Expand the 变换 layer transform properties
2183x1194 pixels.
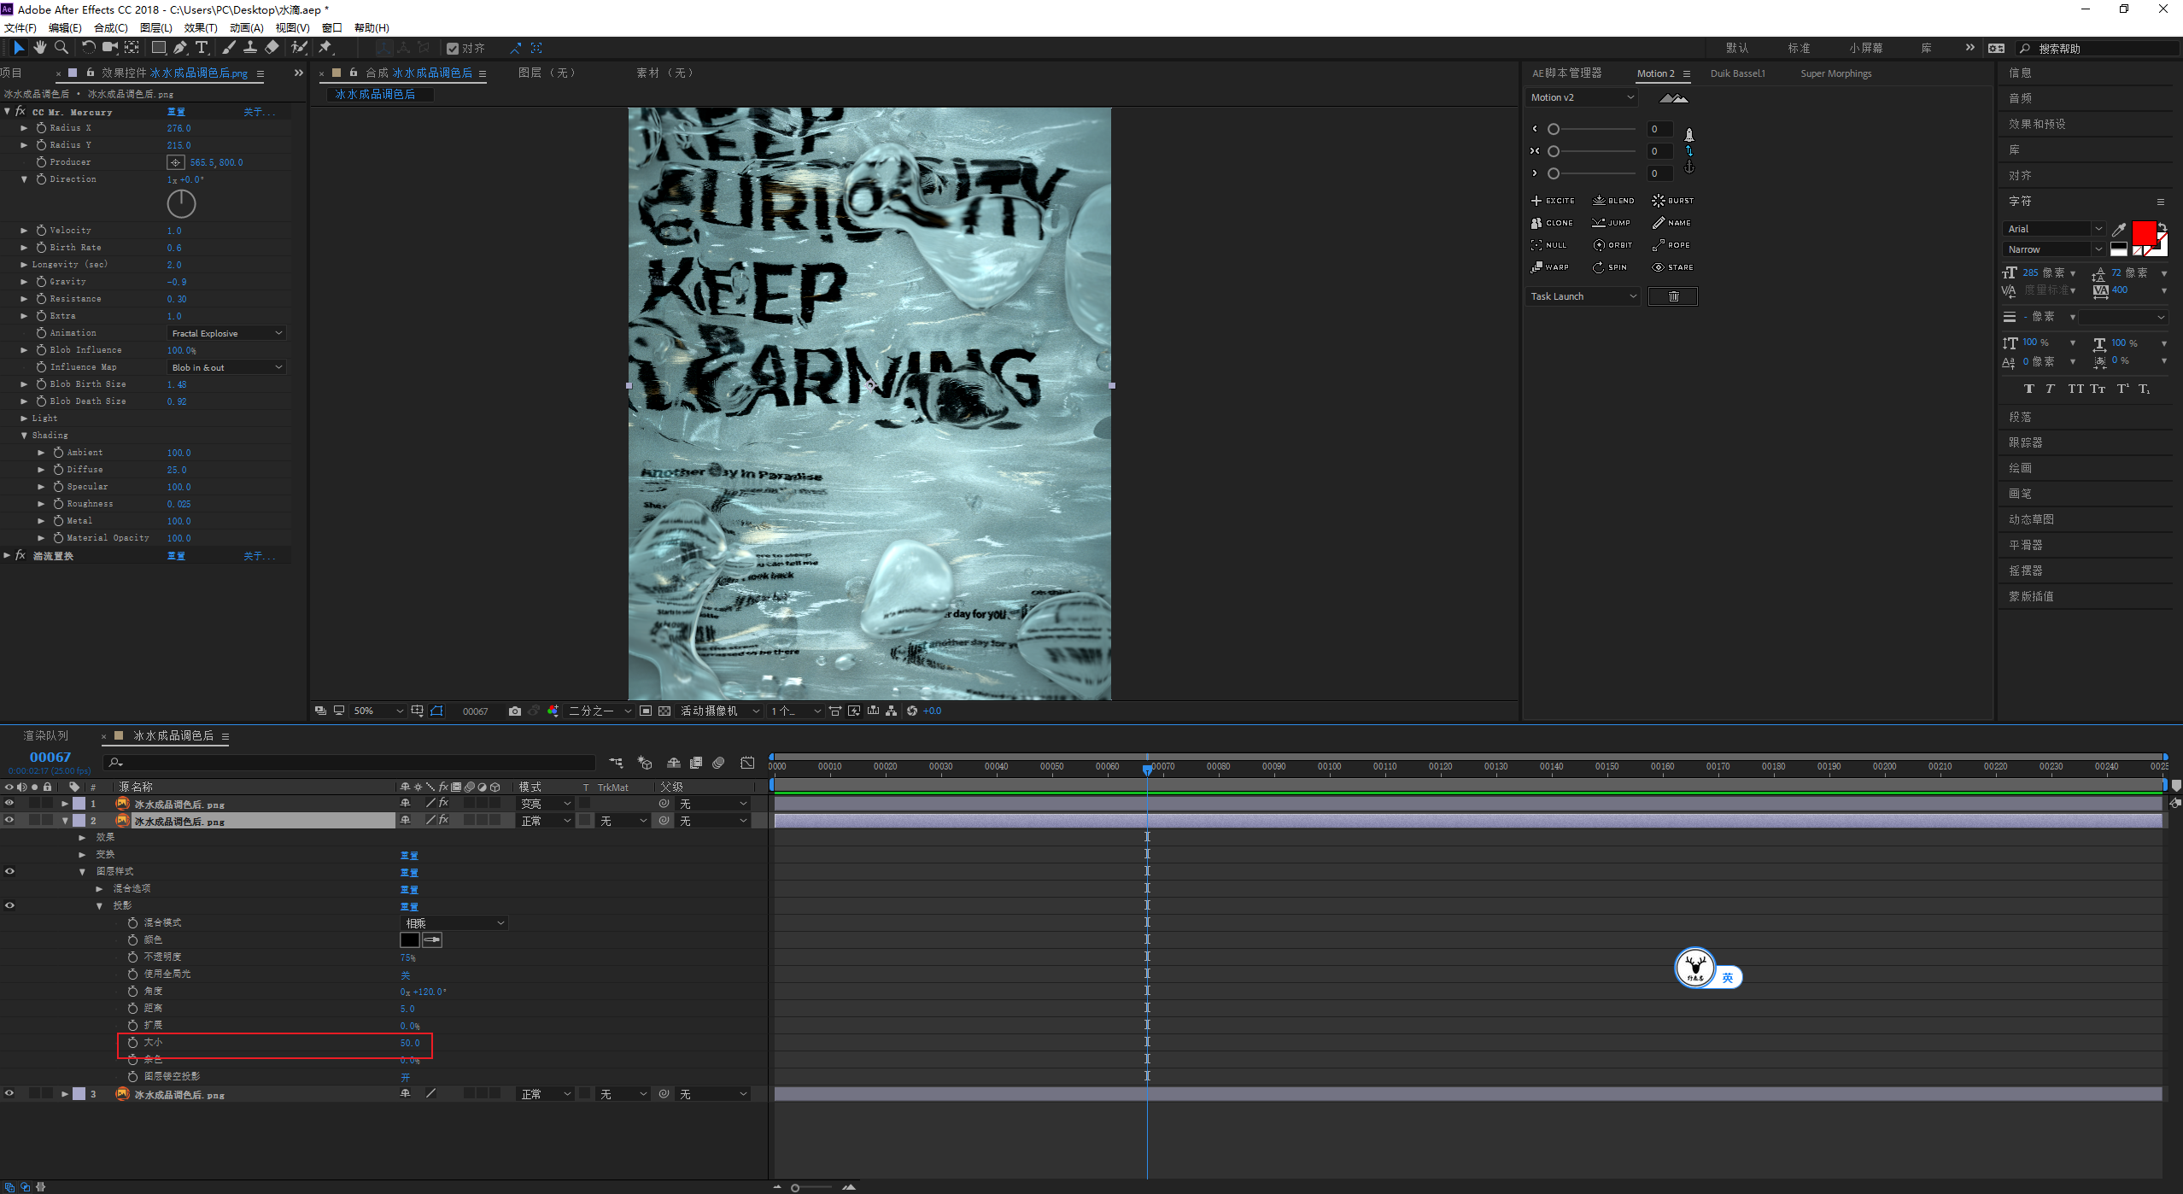tap(82, 854)
